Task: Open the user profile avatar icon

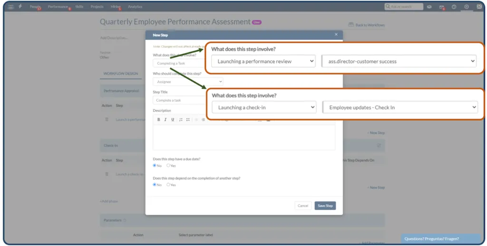Action: click(479, 7)
